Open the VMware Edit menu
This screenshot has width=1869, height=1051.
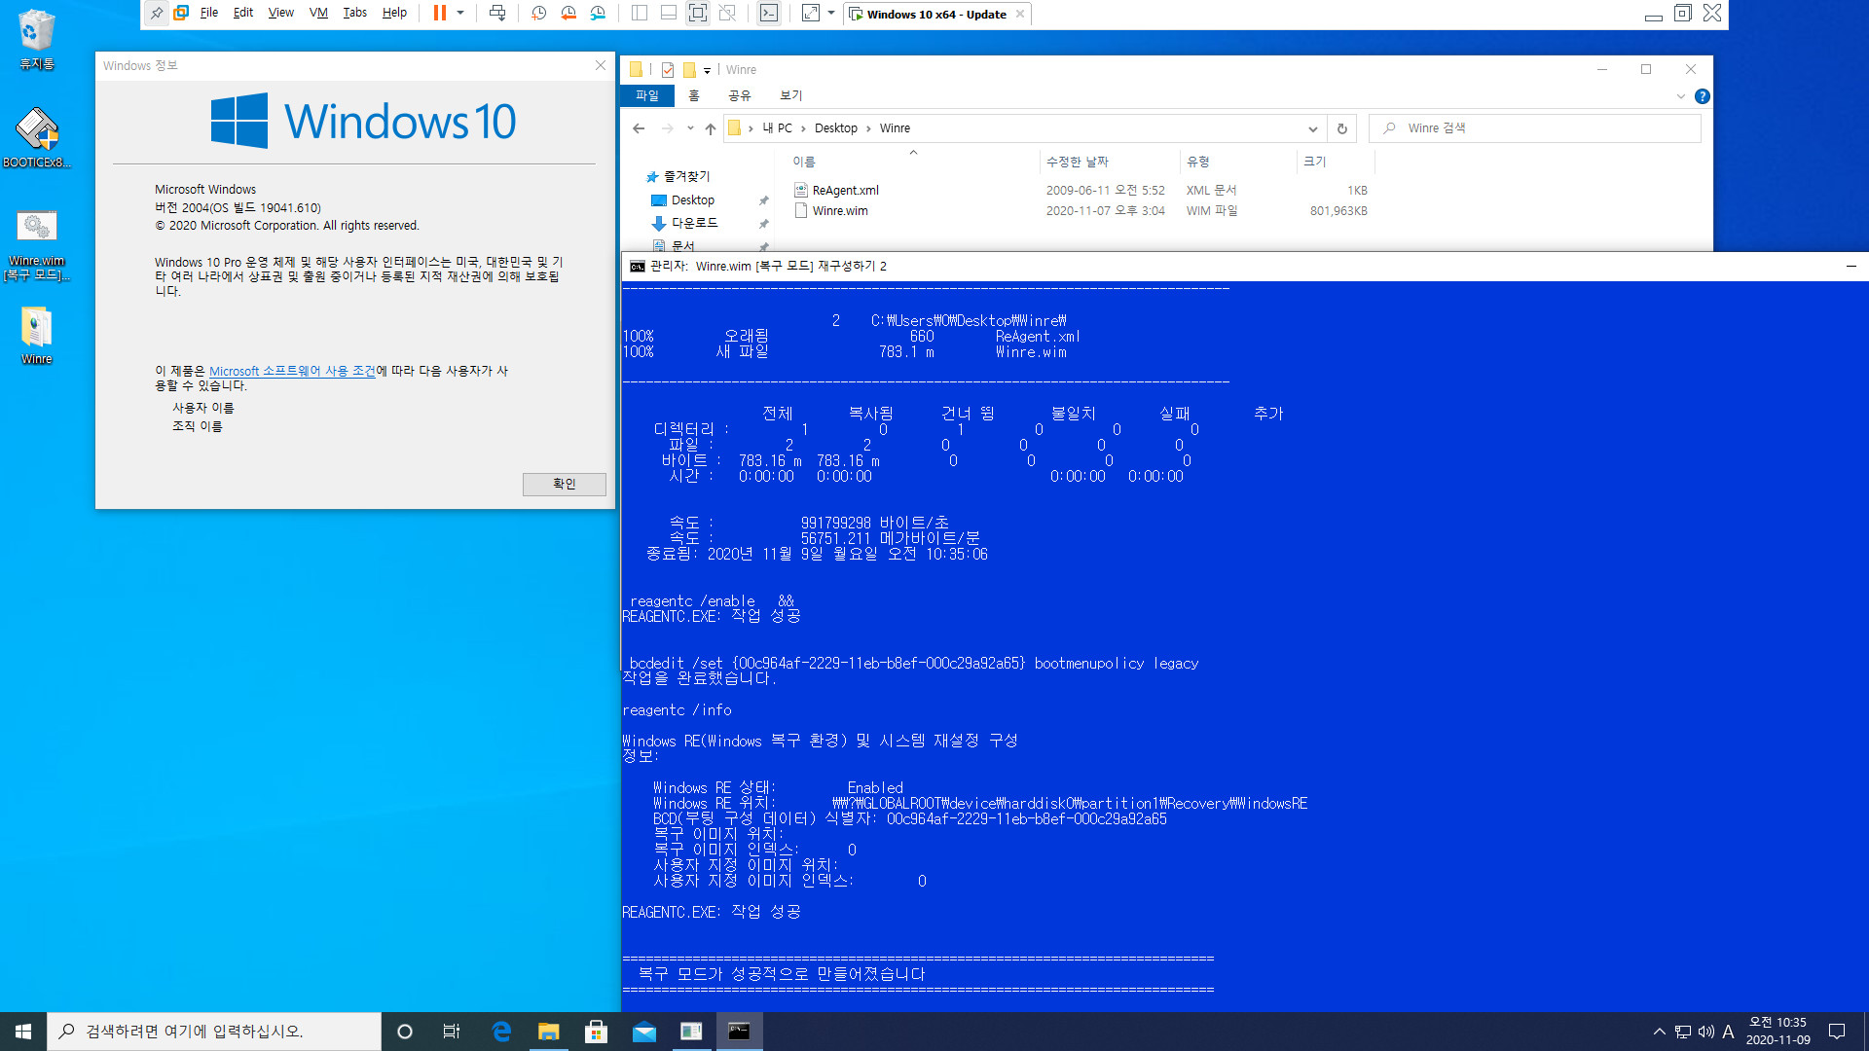(243, 13)
